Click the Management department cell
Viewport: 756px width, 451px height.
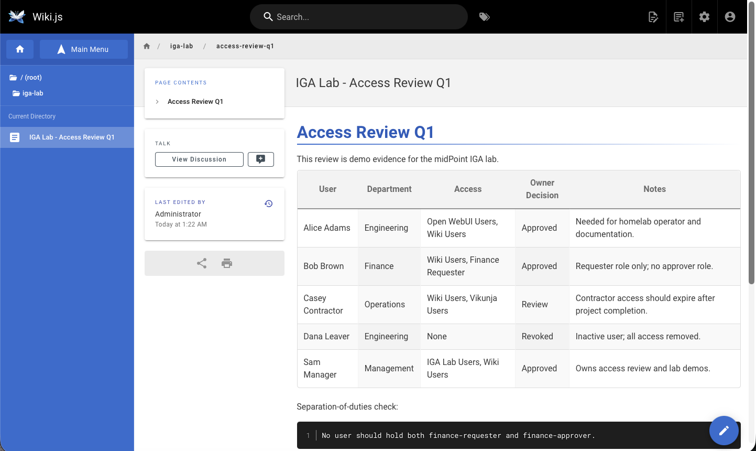tap(389, 369)
